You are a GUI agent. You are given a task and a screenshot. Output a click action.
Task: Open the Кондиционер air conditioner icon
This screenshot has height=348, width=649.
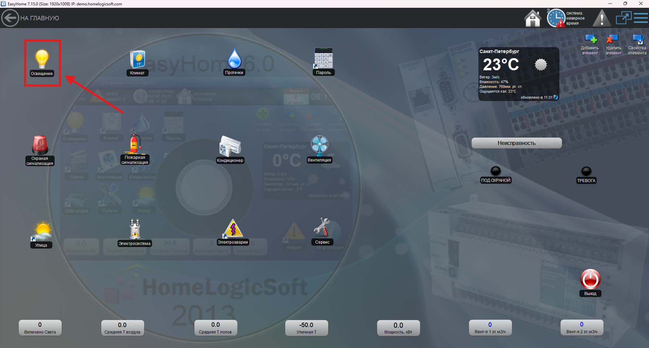pos(230,146)
